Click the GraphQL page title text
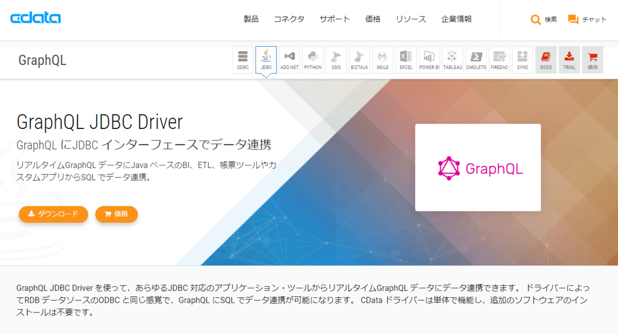Viewport: 618px width, 334px height. pyautogui.click(x=43, y=60)
